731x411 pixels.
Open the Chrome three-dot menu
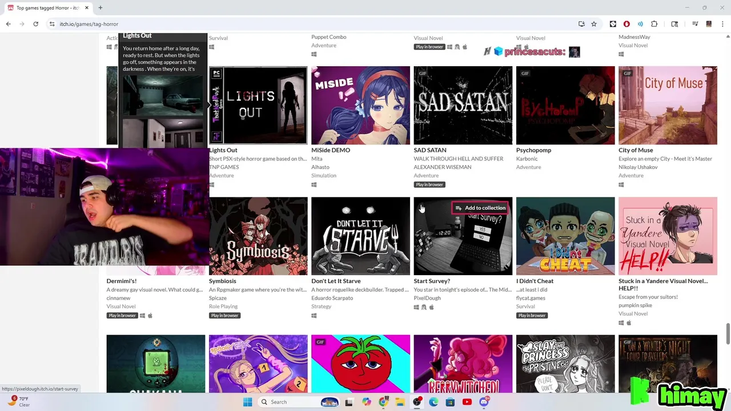click(x=722, y=24)
